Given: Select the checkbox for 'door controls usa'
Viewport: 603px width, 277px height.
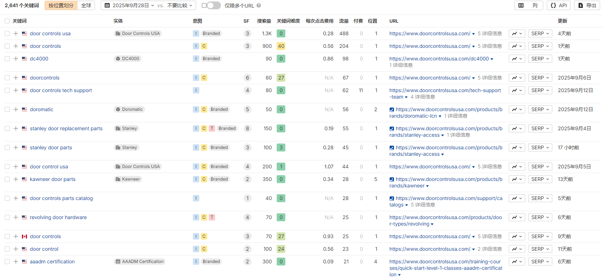Looking at the screenshot, I should click(x=7, y=33).
